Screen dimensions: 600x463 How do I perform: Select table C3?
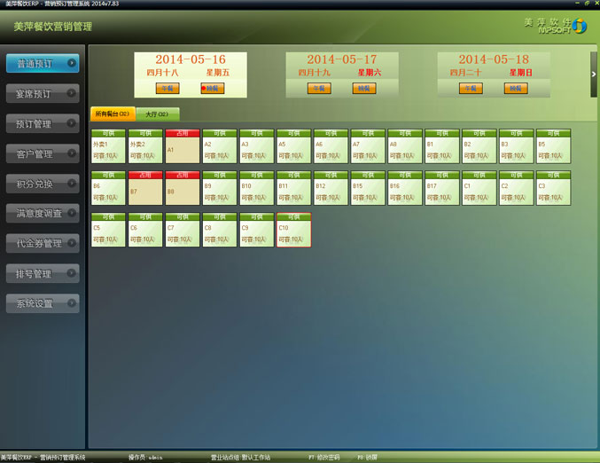[553, 188]
